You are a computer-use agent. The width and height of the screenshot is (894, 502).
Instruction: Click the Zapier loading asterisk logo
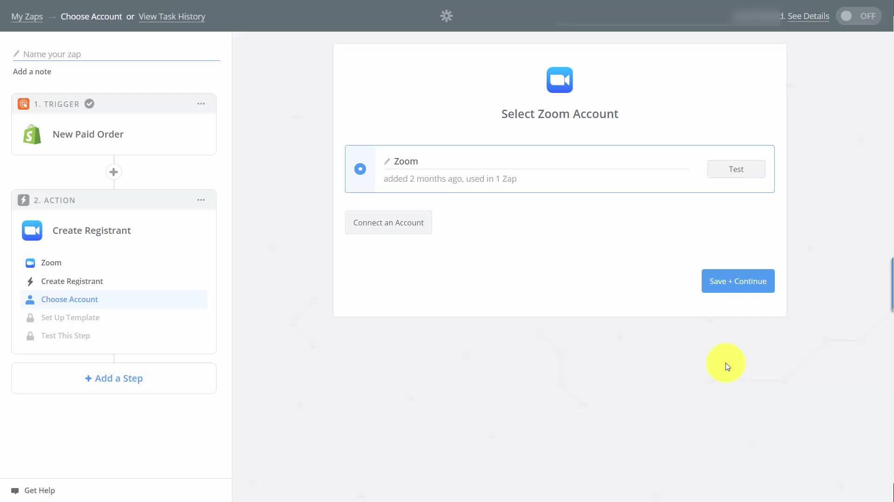coord(446,16)
